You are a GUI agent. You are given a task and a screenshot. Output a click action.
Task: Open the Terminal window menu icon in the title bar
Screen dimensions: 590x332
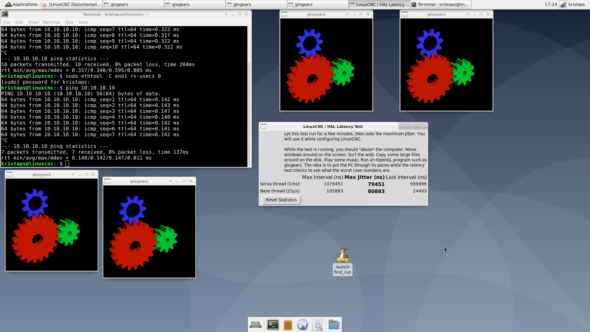(5, 14)
